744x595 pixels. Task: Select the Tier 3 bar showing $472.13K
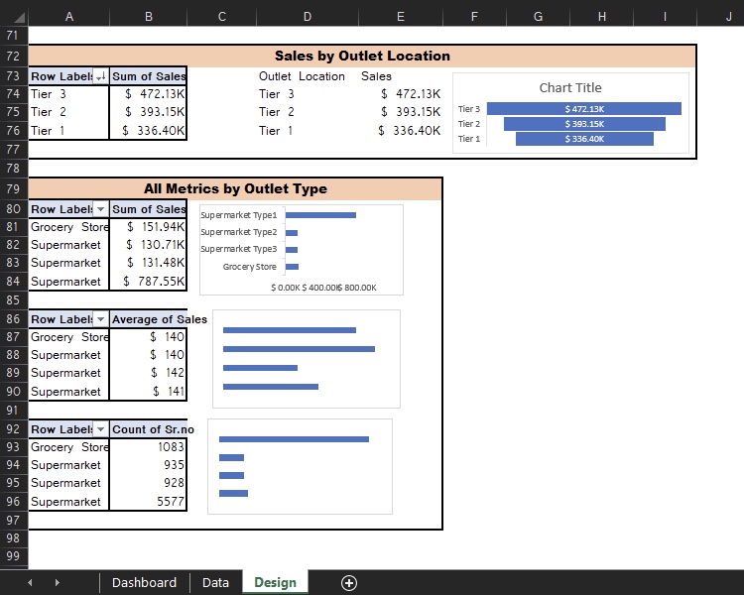tap(583, 109)
